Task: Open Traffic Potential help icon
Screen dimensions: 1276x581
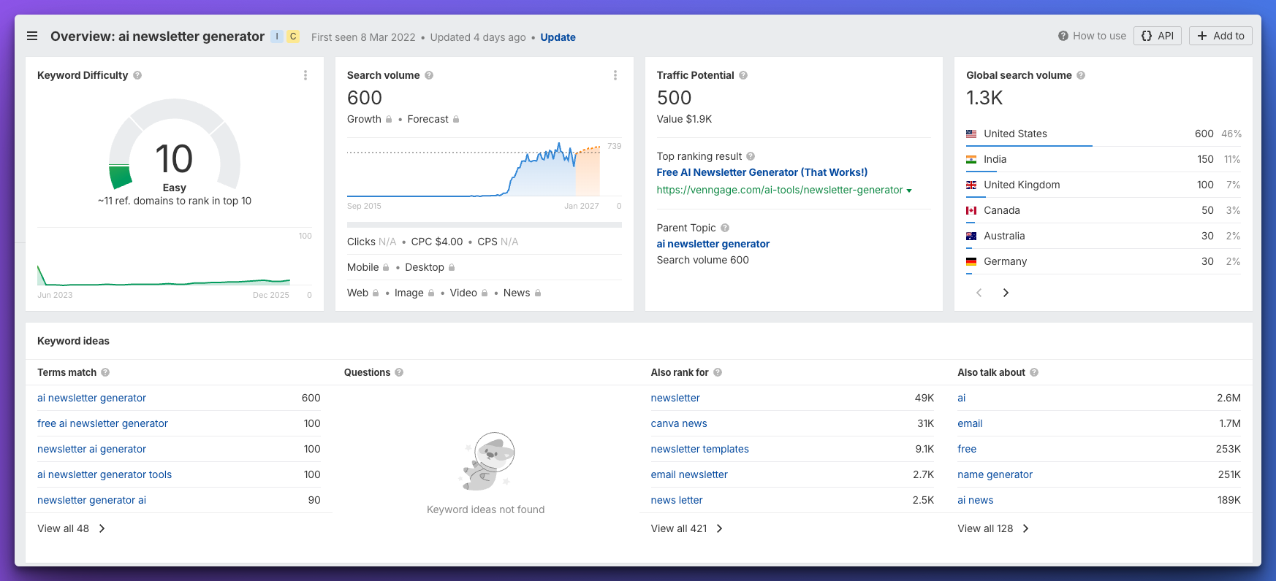Action: 743,75
